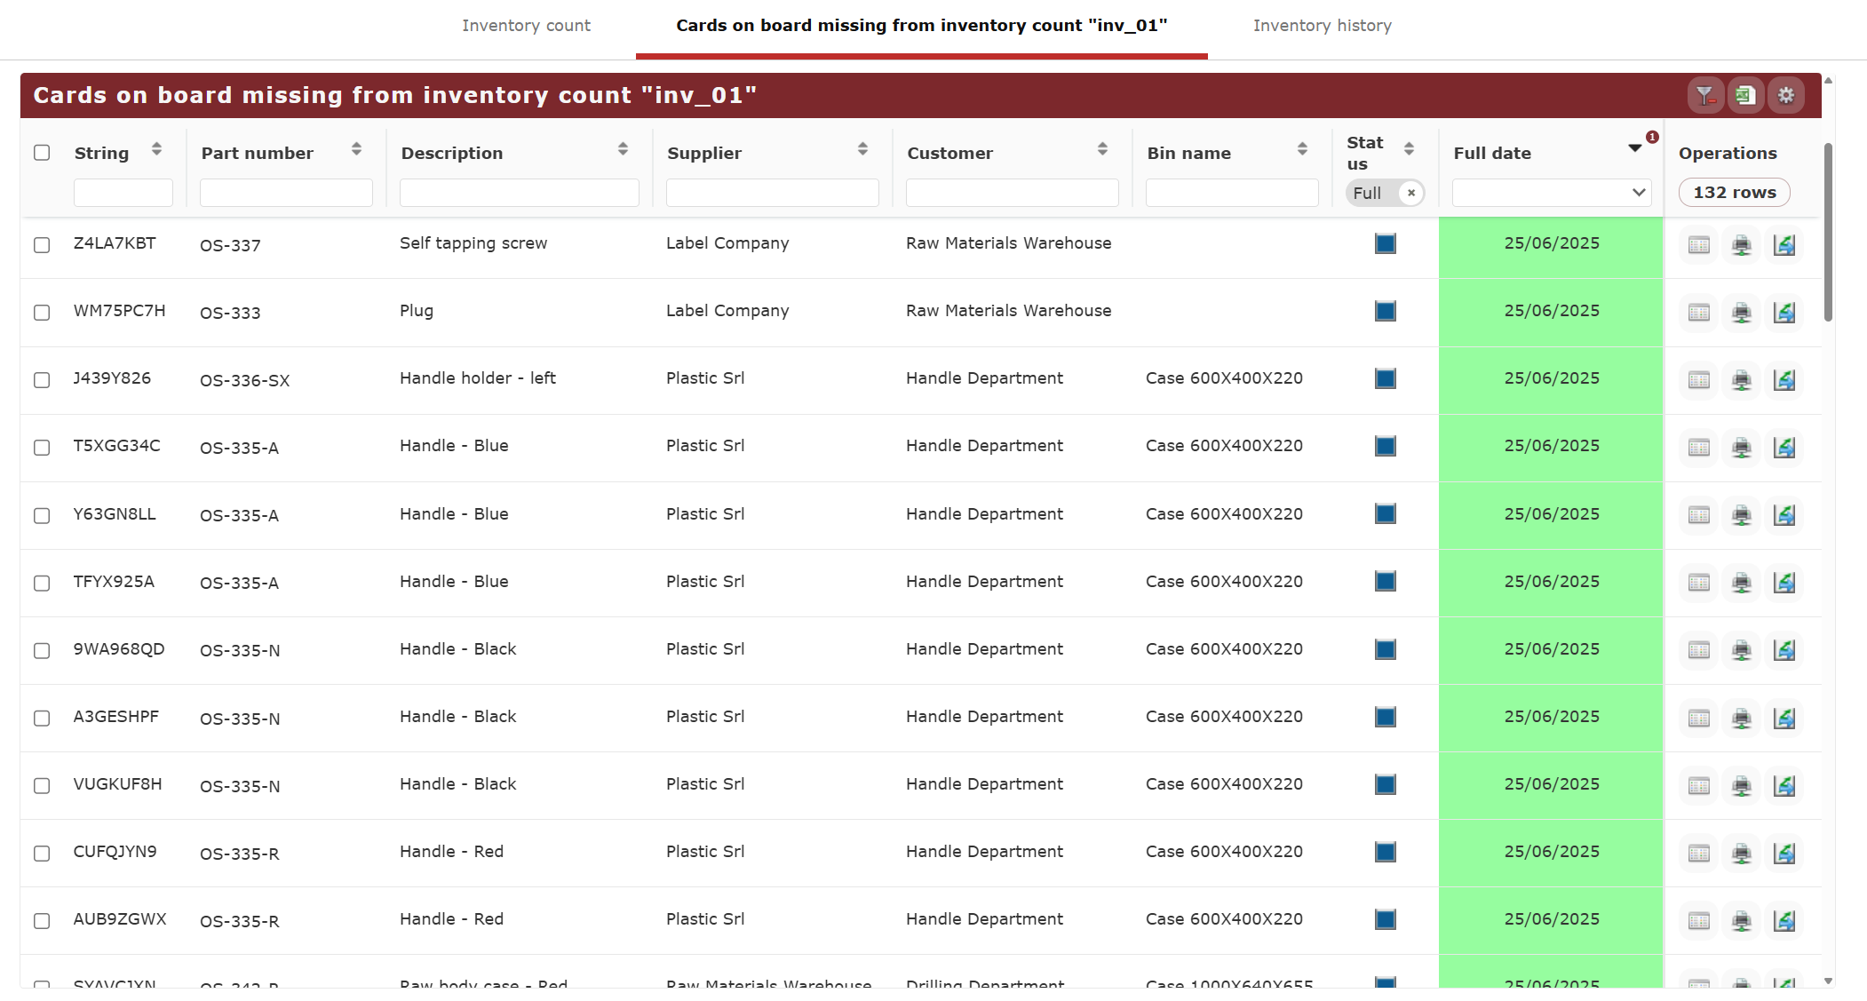Select the checkbox for row CUFQJYN9
Viewport: 1867px width, 1001px height.
[42, 853]
